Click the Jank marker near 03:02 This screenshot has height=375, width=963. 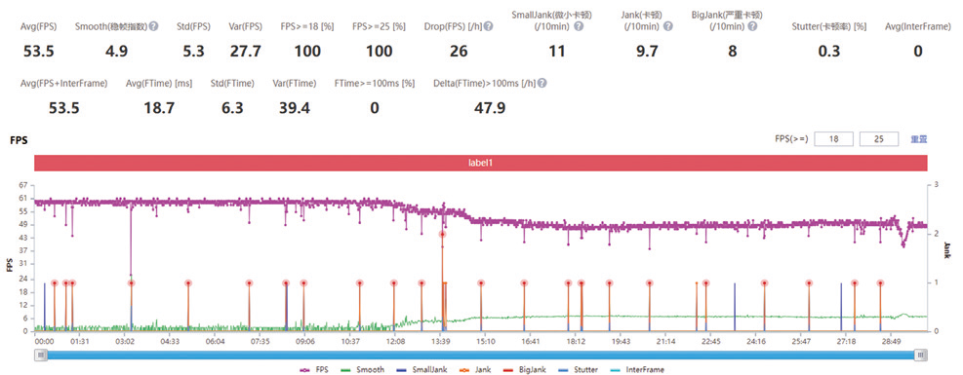coord(131,283)
